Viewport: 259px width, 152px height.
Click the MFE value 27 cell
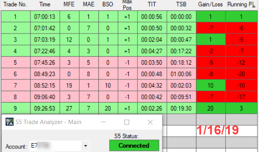(x=69, y=109)
